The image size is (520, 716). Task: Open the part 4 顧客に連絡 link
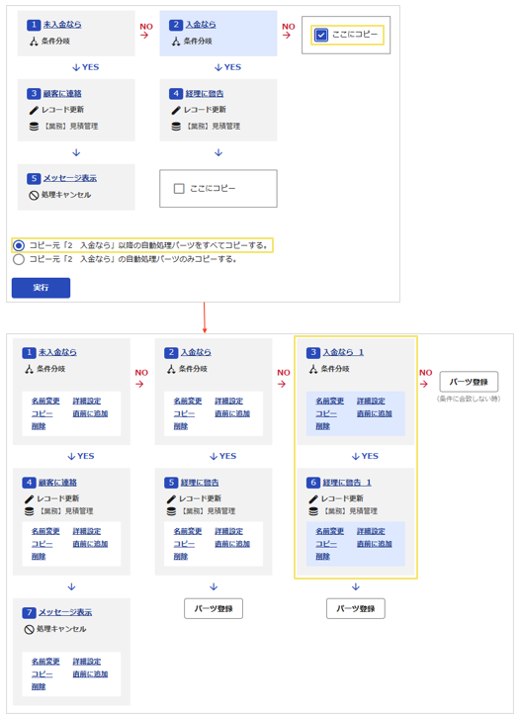pos(57,483)
